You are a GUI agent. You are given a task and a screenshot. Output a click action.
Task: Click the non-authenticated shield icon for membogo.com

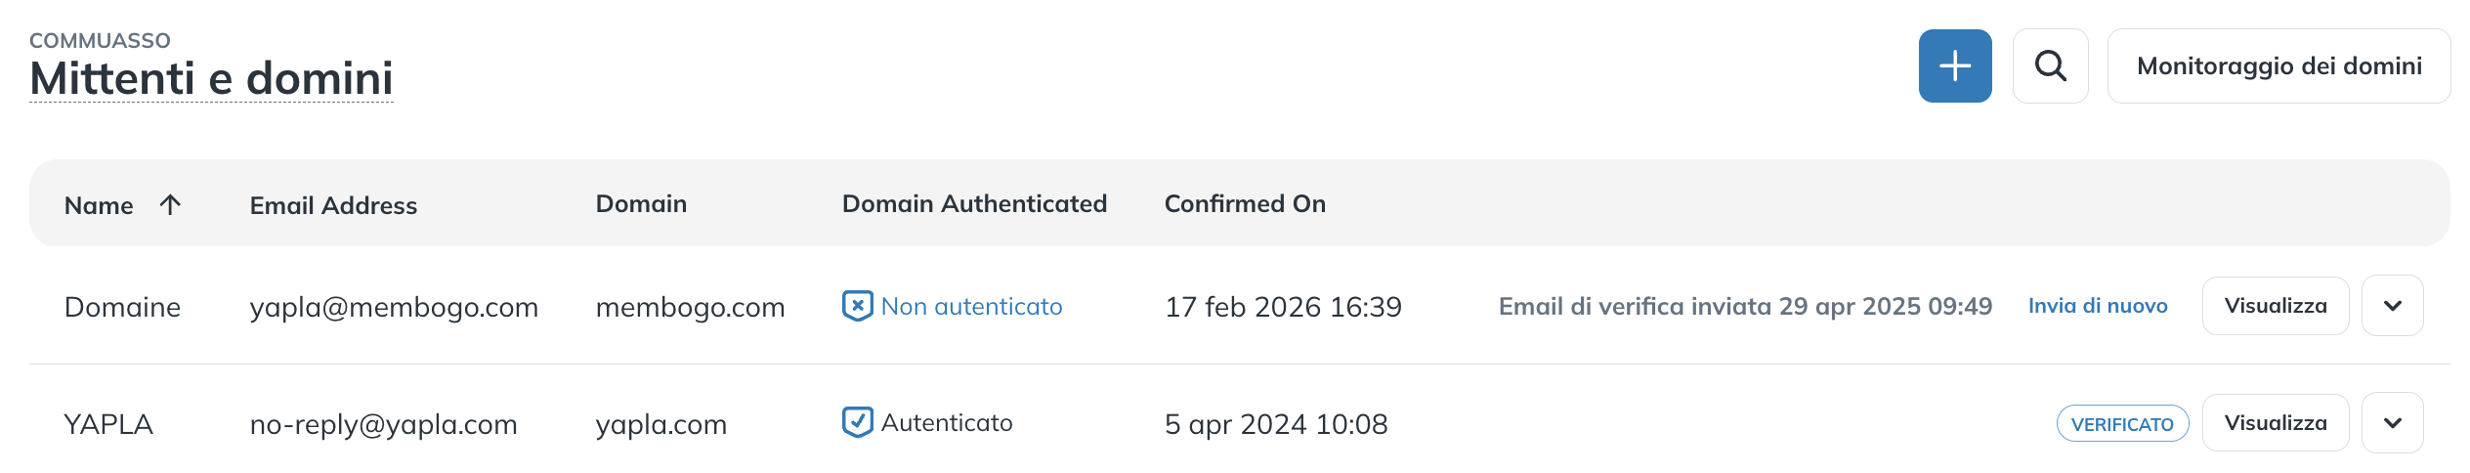coord(857,306)
